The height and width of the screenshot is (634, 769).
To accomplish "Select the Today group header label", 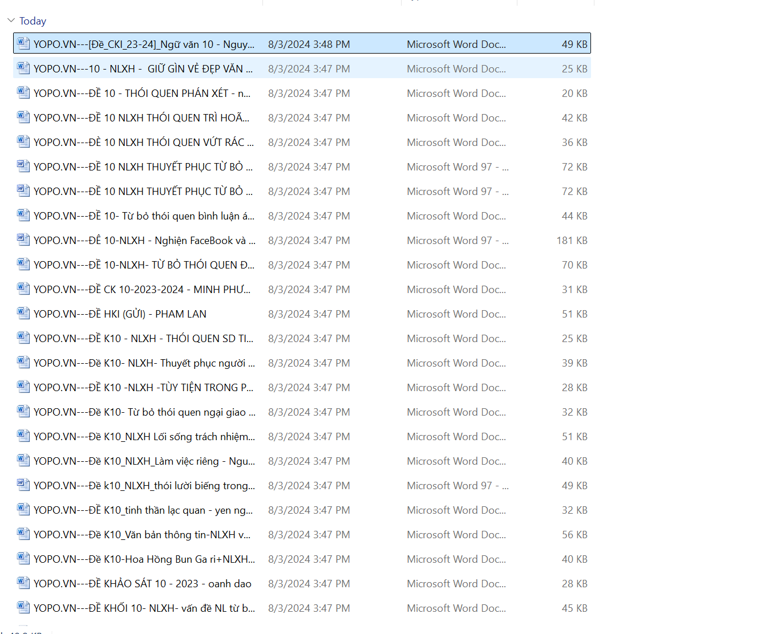I will pos(33,21).
